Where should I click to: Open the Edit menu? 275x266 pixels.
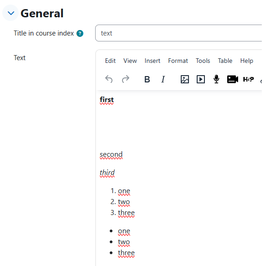pyautogui.click(x=110, y=61)
